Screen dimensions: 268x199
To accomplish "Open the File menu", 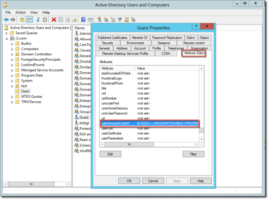I will (8, 12).
